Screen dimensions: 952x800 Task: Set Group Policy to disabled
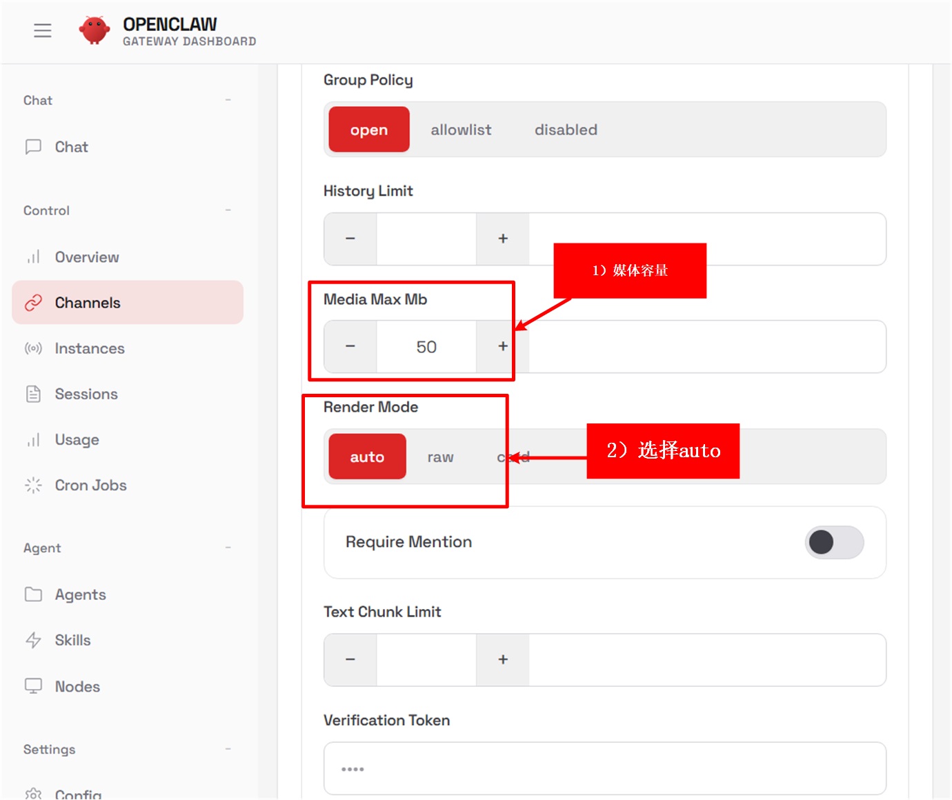coord(566,130)
